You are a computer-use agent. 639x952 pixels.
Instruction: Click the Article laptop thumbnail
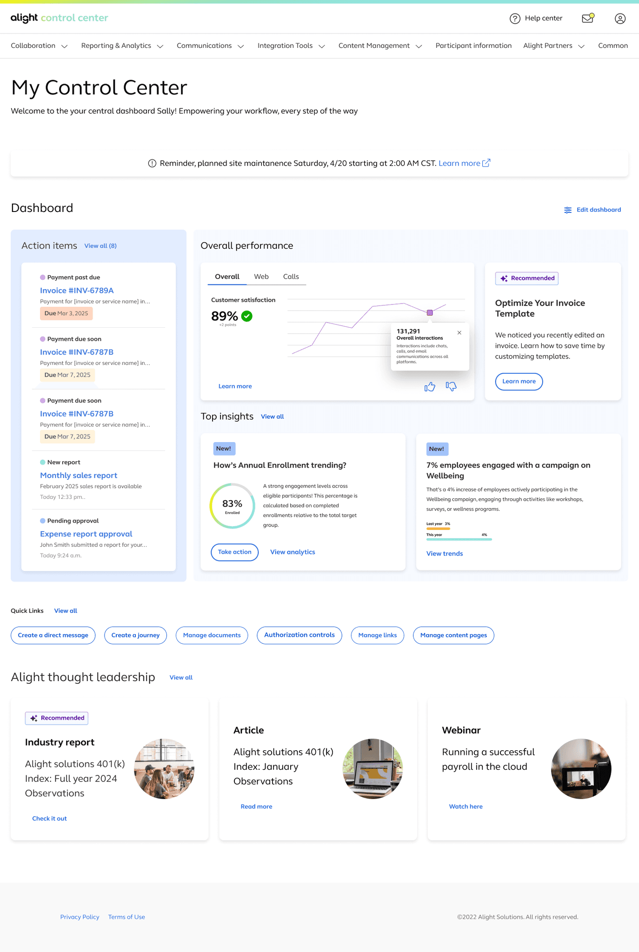[373, 769]
